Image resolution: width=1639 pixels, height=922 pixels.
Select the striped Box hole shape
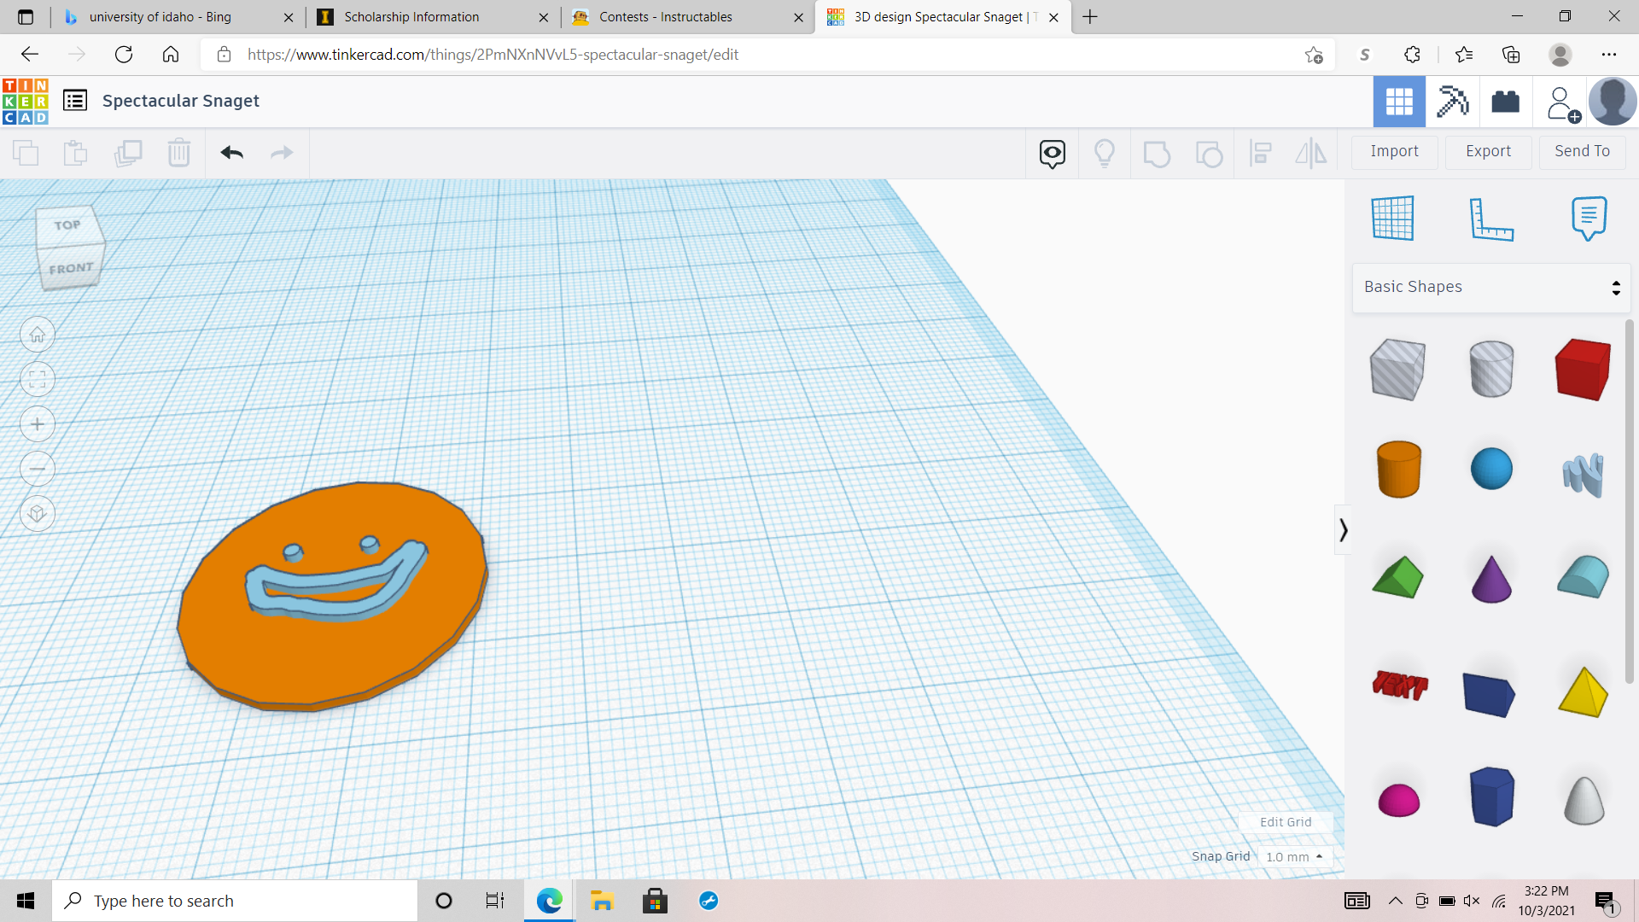[x=1398, y=369]
